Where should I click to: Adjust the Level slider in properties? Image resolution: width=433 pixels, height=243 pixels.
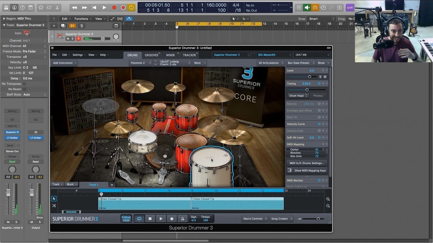310,77
